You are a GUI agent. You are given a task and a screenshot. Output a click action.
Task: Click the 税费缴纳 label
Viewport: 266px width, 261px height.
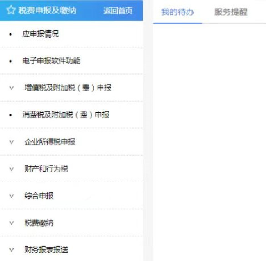(x=39, y=223)
